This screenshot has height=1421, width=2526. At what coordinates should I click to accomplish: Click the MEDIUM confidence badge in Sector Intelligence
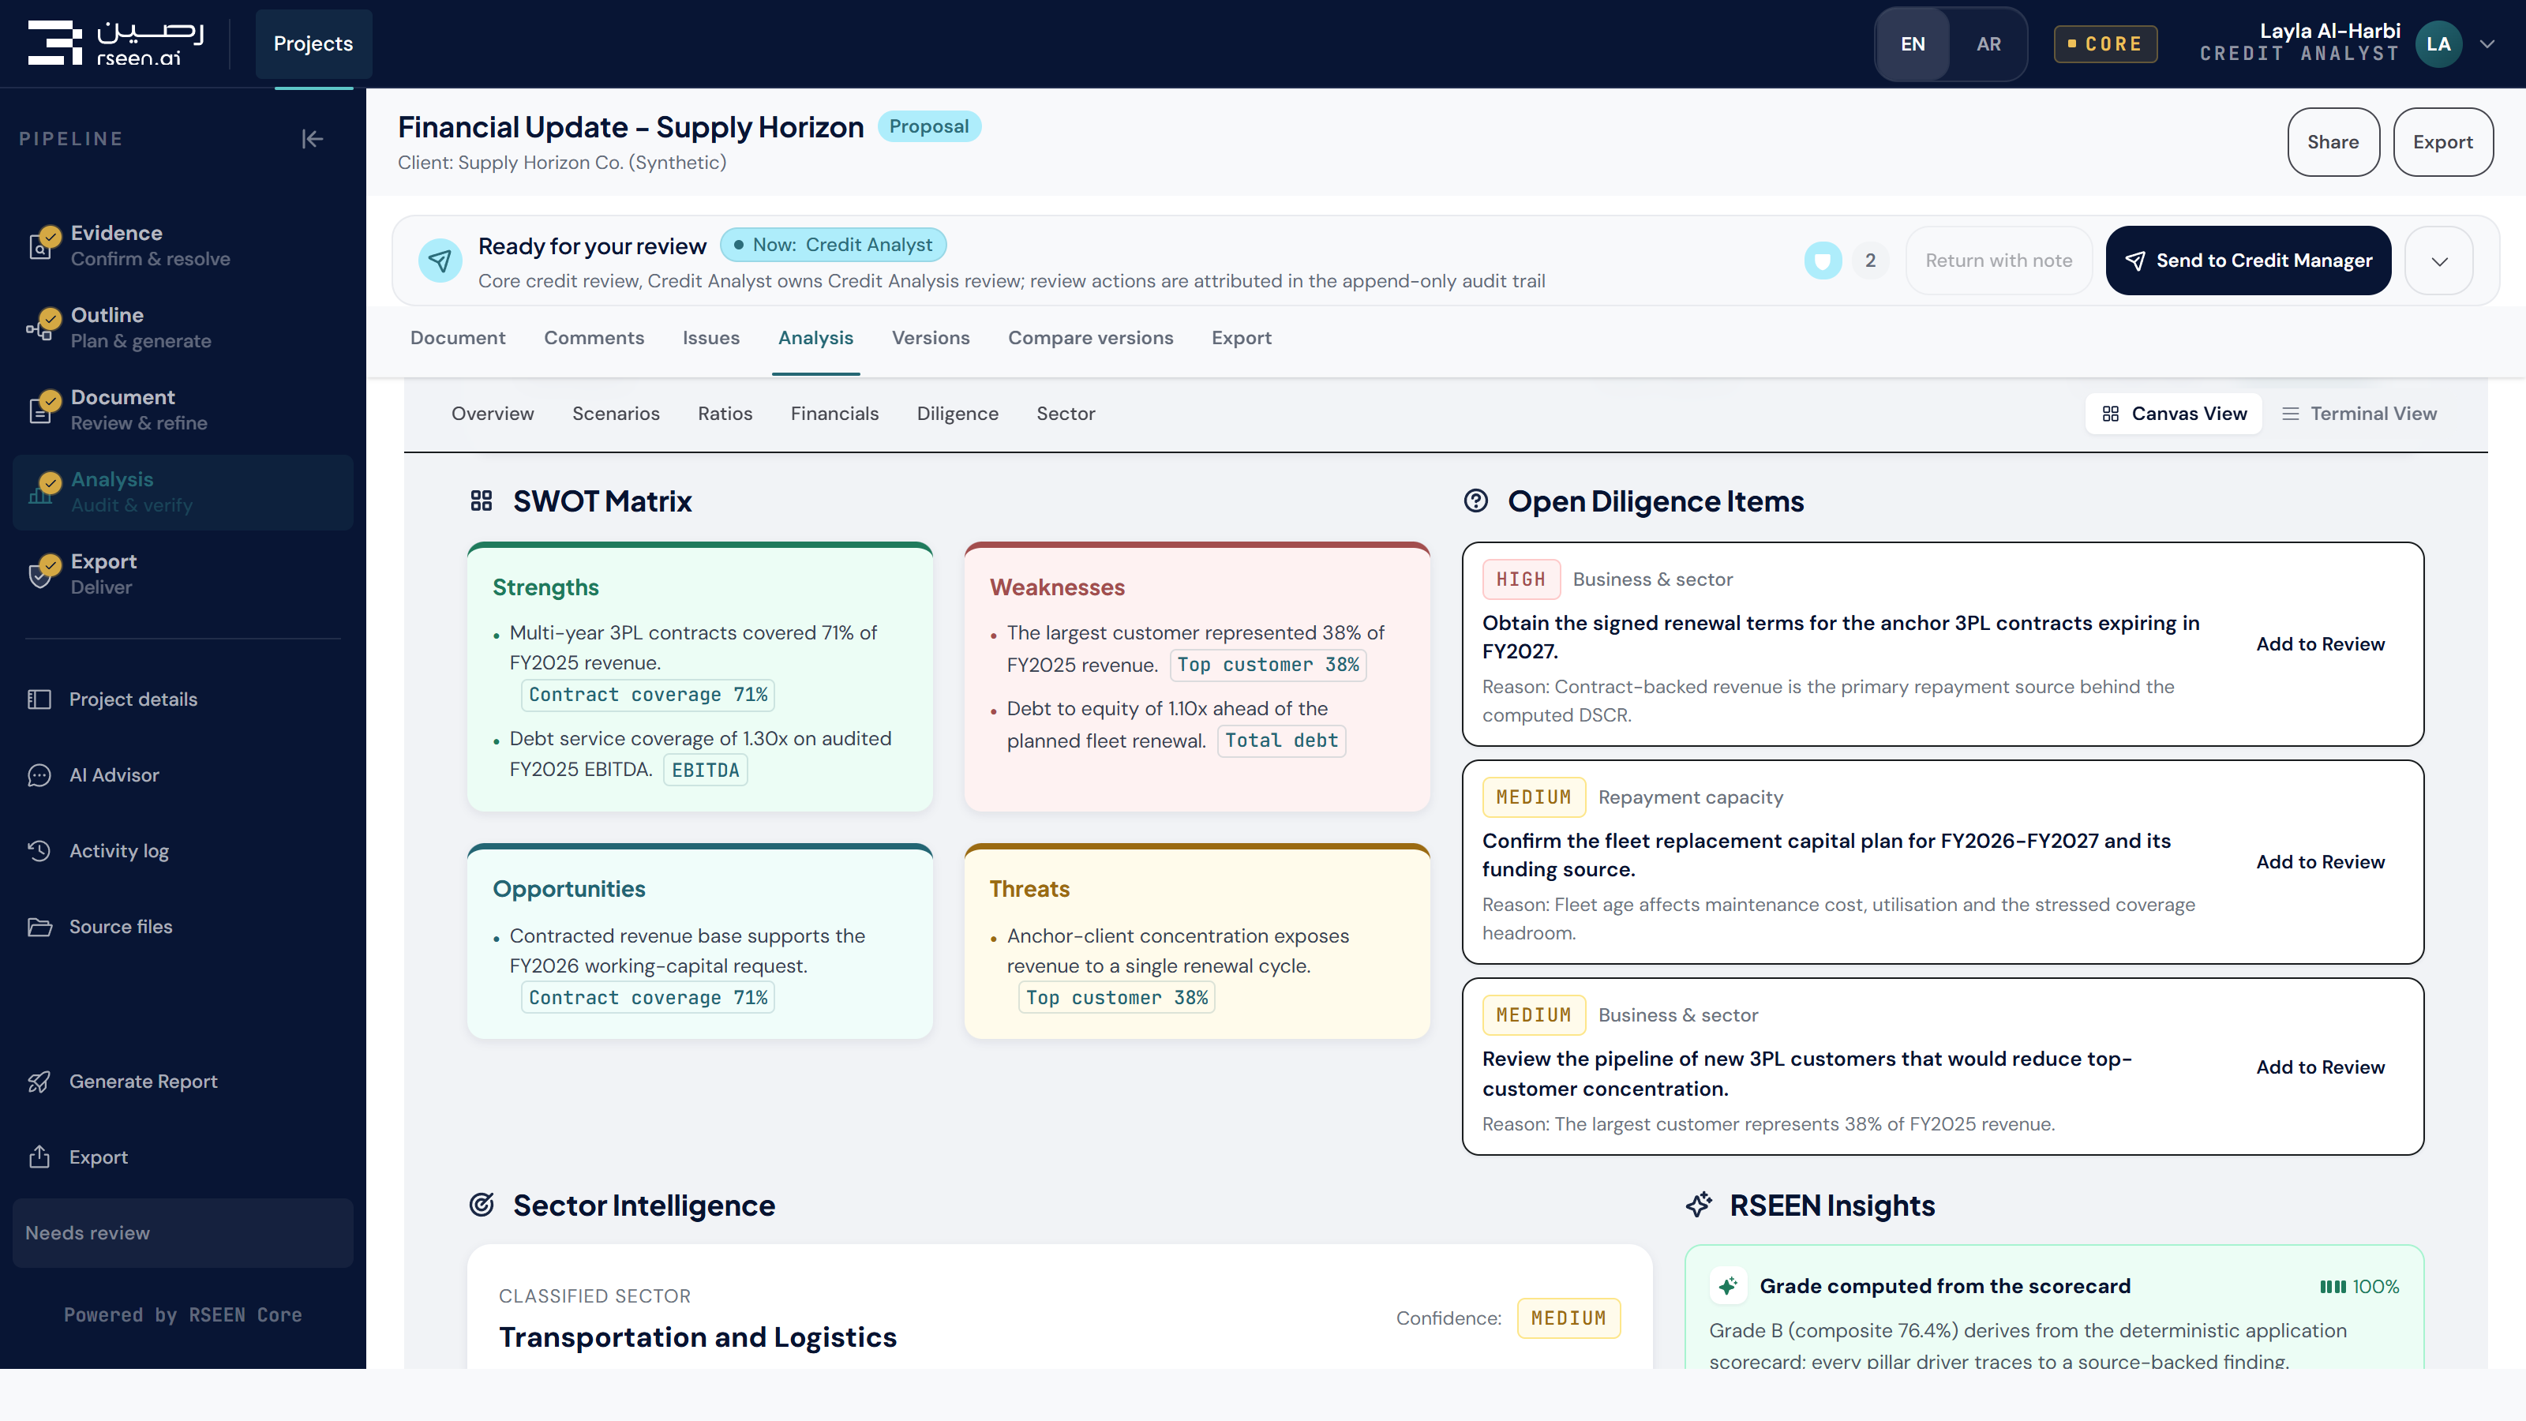[x=1568, y=1319]
